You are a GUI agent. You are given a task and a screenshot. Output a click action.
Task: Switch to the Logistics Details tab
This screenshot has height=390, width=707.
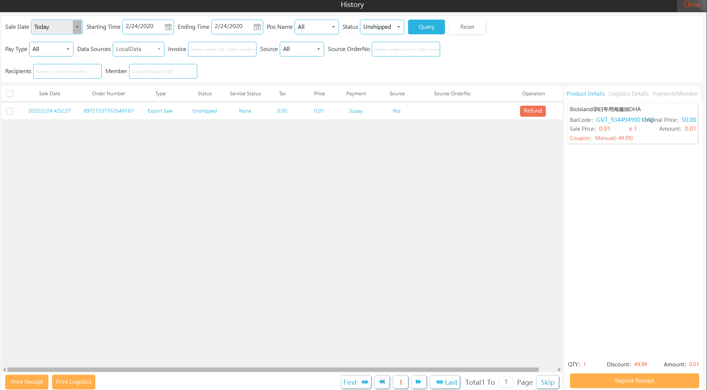click(x=628, y=94)
